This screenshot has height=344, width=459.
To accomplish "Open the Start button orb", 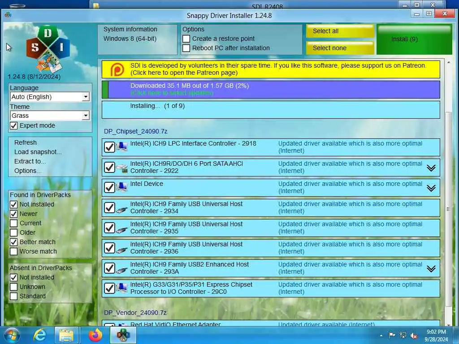I will [12, 335].
